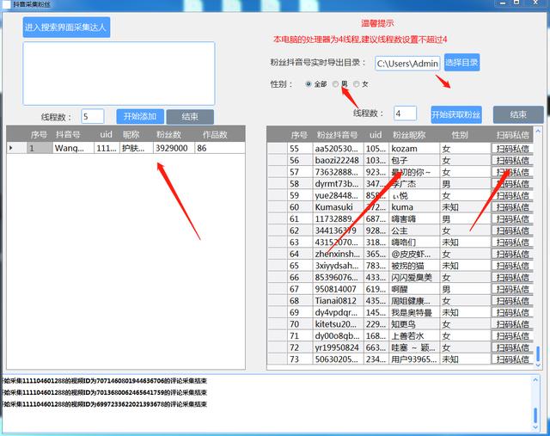
Task: Click the fans table scrollbar thumb
Action: coord(538,353)
